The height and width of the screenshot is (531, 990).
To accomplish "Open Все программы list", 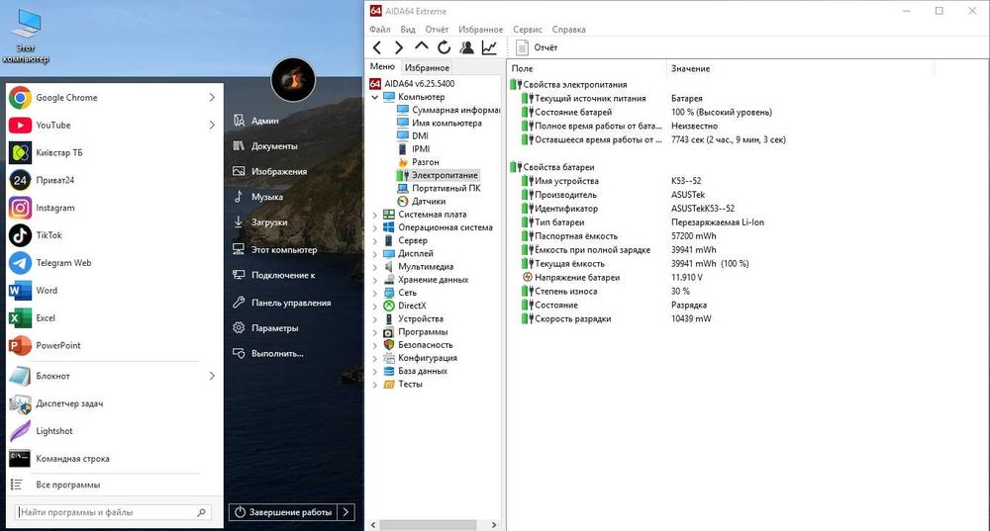I will 67,485.
